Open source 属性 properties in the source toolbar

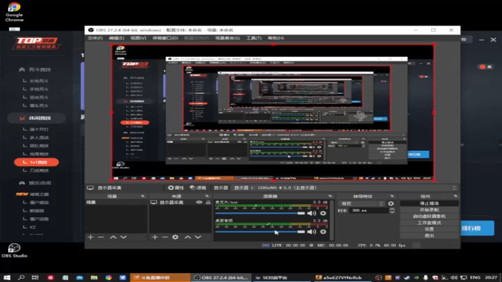(176, 187)
